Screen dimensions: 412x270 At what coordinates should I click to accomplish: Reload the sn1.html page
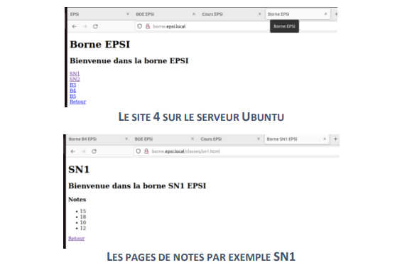click(x=94, y=151)
